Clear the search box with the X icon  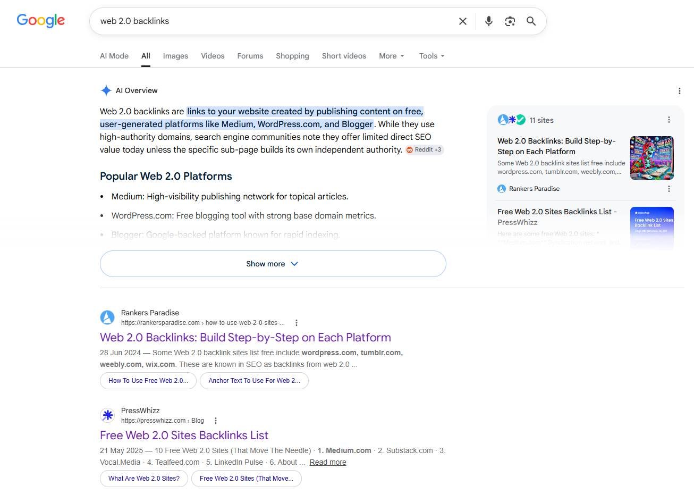click(x=463, y=21)
